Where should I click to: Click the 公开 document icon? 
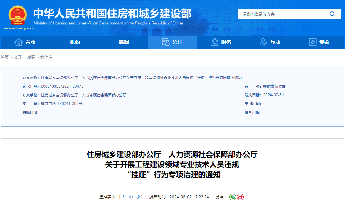[x=166, y=42]
